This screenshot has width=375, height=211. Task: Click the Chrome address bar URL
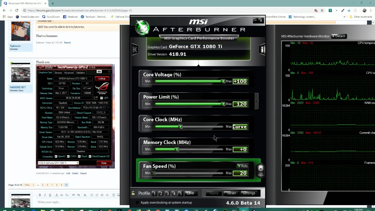pyautogui.click(x=80, y=11)
